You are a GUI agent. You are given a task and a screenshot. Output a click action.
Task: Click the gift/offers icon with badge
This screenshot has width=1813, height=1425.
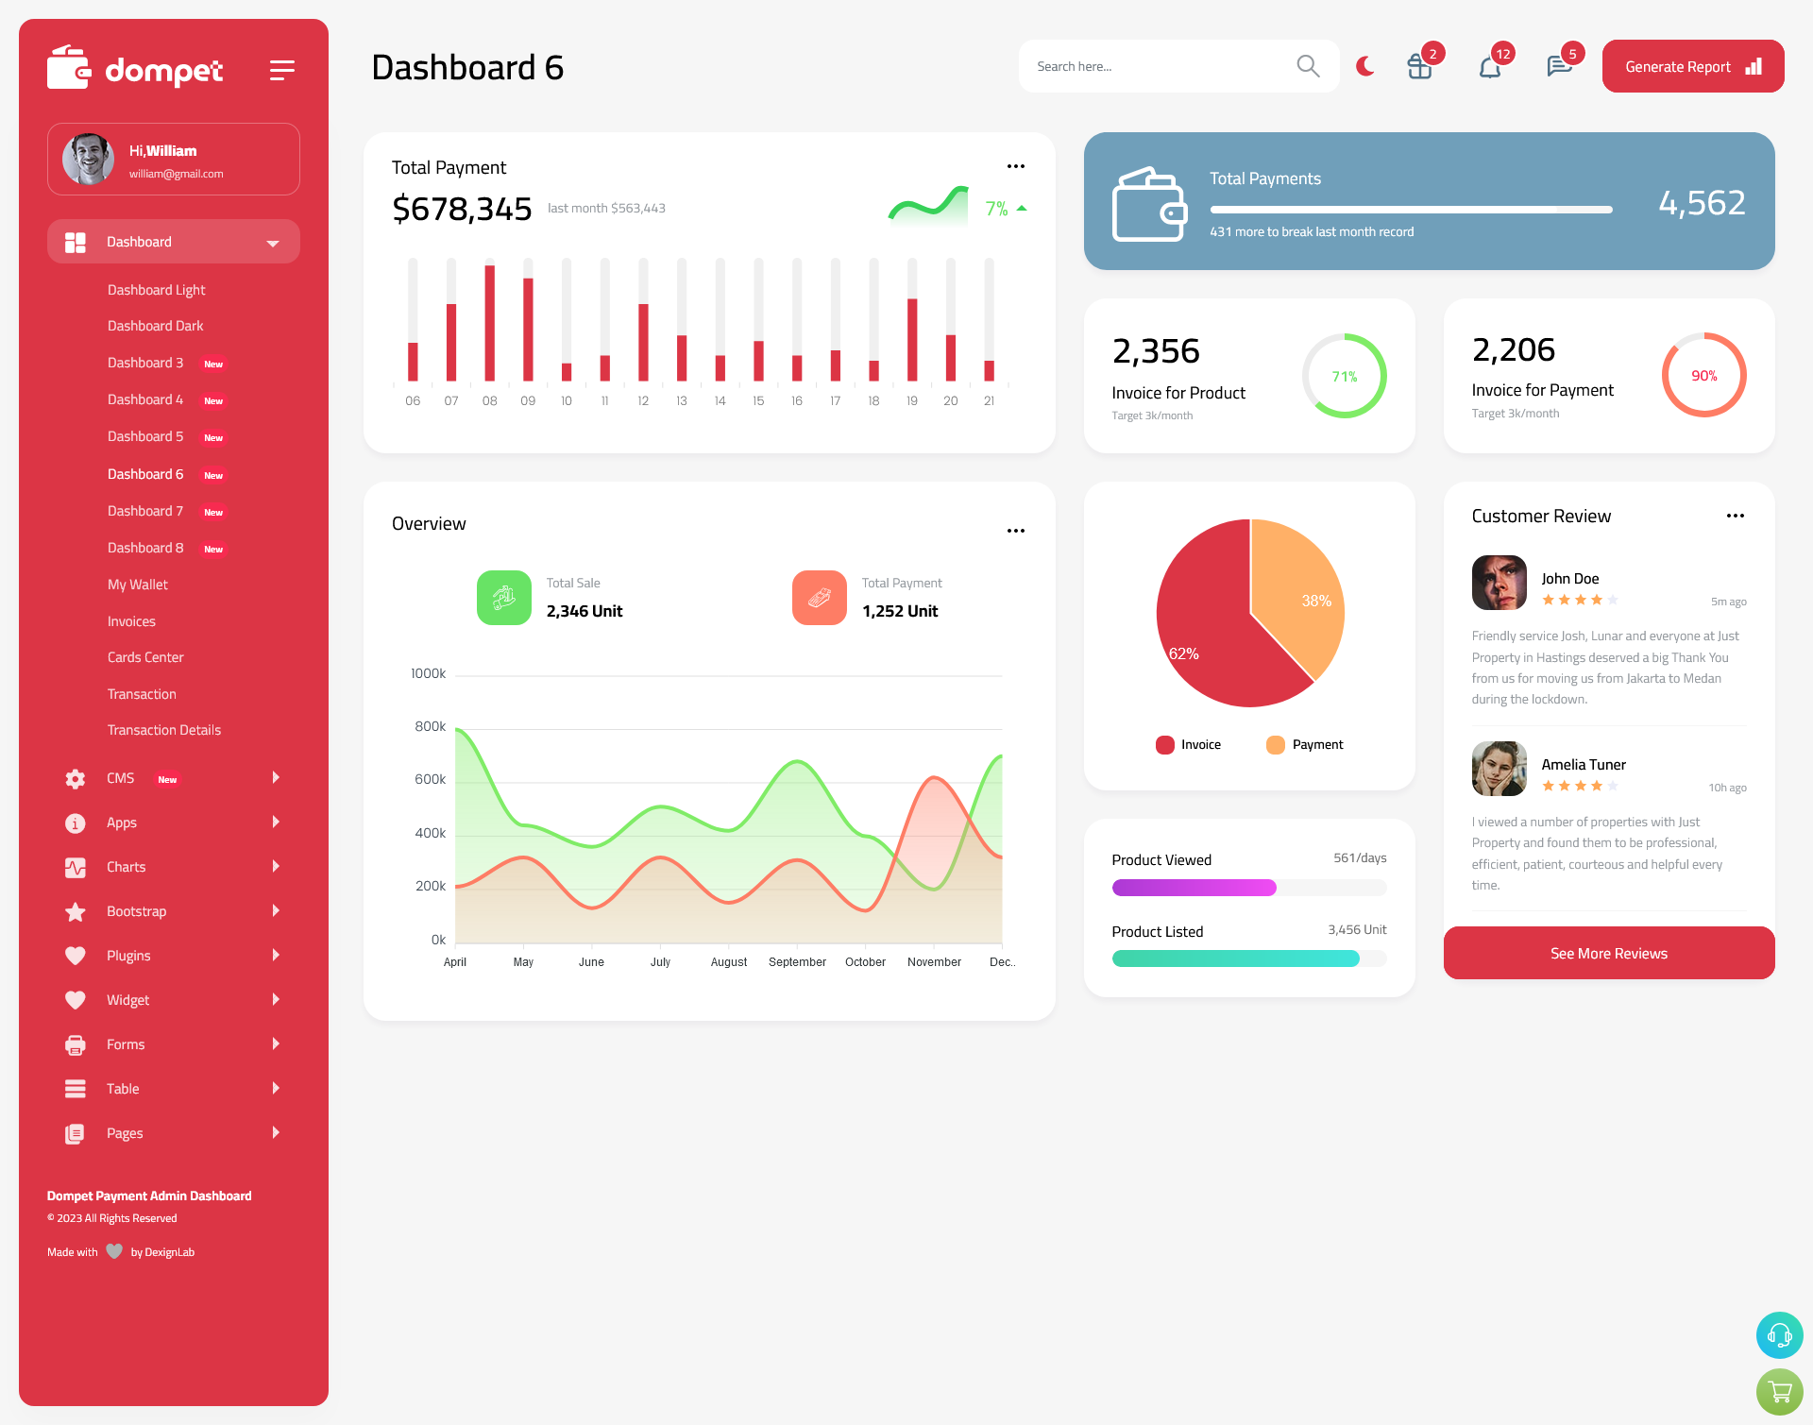click(1418, 66)
